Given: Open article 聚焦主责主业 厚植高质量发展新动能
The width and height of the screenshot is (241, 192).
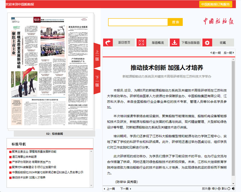Looking at the screenshot, I should pos(34,152).
